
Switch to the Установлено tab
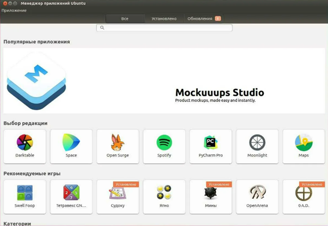coord(164,19)
